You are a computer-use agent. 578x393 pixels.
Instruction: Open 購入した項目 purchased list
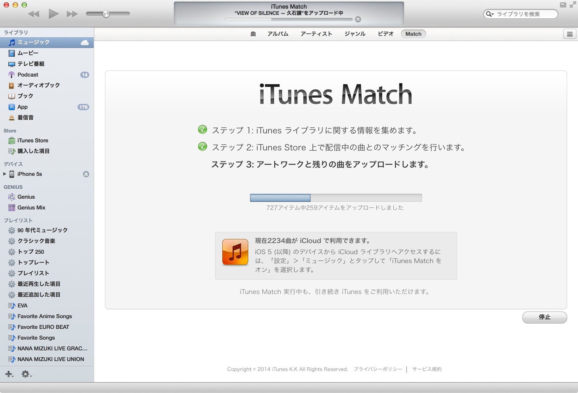pos(47,151)
